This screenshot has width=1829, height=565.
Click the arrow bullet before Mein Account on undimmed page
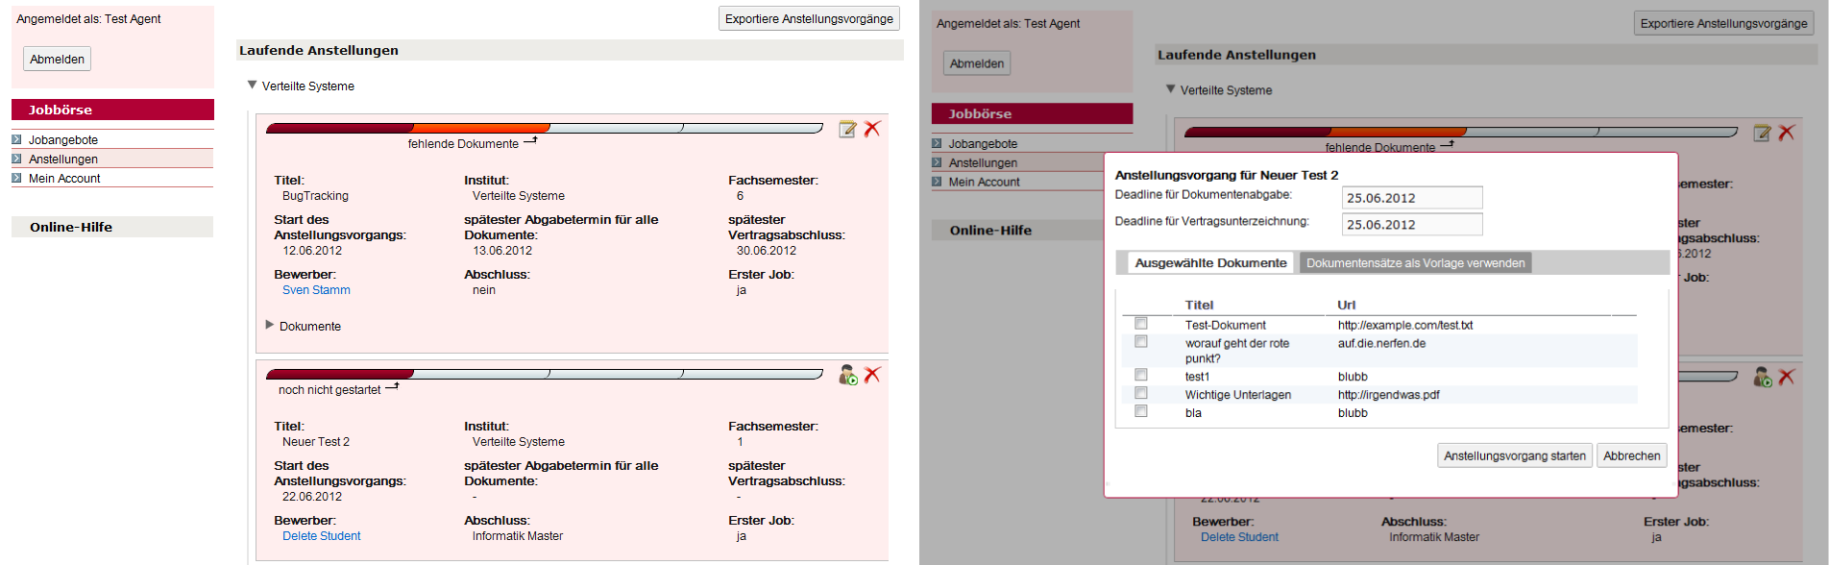coord(16,178)
